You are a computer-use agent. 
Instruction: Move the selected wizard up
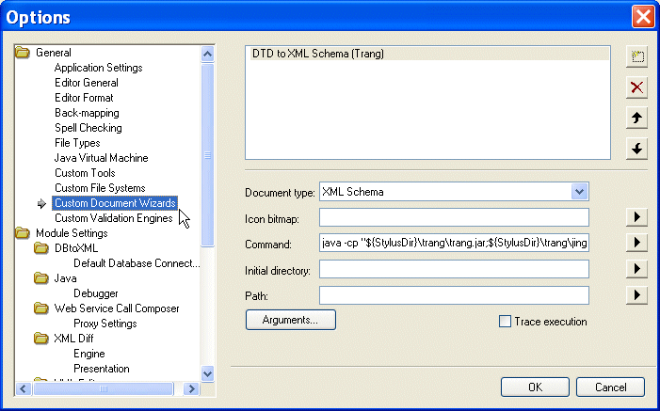click(637, 119)
